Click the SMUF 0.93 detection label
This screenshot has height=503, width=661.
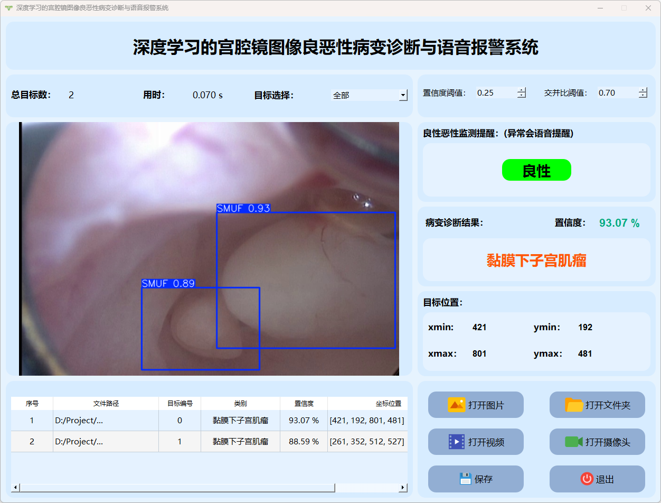tap(243, 208)
